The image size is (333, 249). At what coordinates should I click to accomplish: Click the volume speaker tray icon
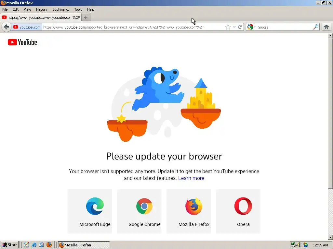[300, 245]
